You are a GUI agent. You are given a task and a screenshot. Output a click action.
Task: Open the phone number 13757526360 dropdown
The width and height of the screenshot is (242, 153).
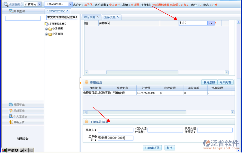pyautogui.click(x=70, y=5)
